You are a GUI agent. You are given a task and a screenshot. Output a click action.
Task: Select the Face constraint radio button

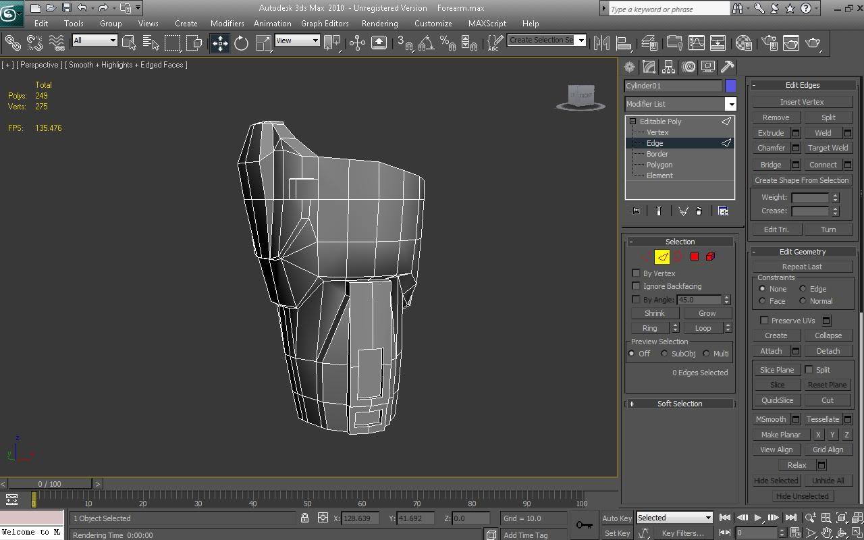coord(762,301)
